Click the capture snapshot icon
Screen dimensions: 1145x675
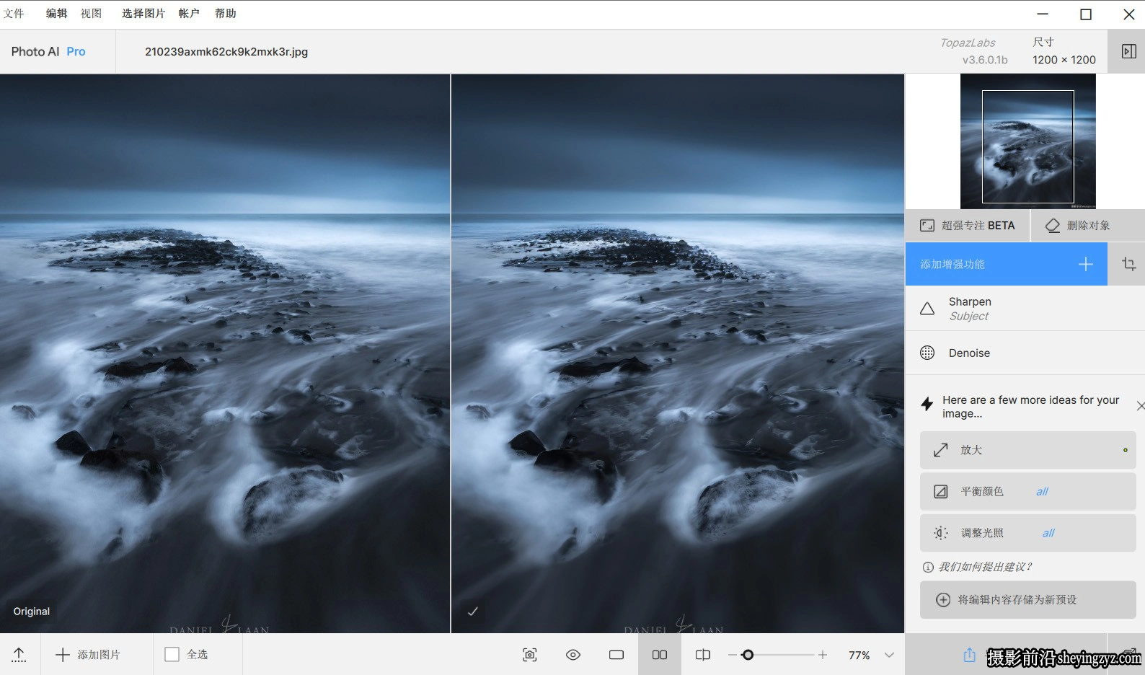click(530, 655)
